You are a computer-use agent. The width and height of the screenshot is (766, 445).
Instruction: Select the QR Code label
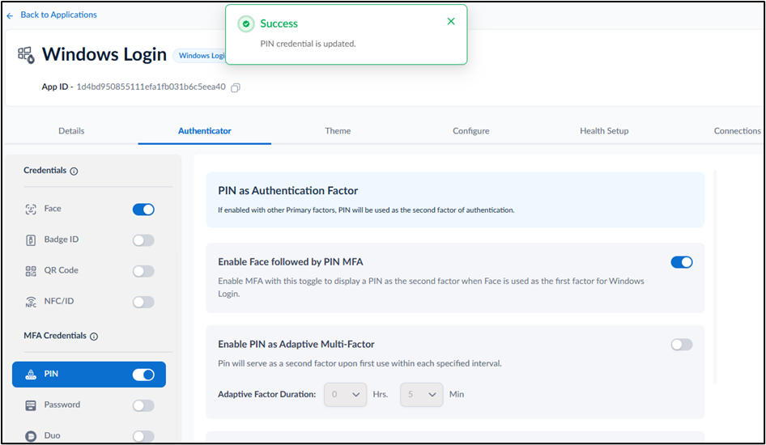[x=61, y=269]
